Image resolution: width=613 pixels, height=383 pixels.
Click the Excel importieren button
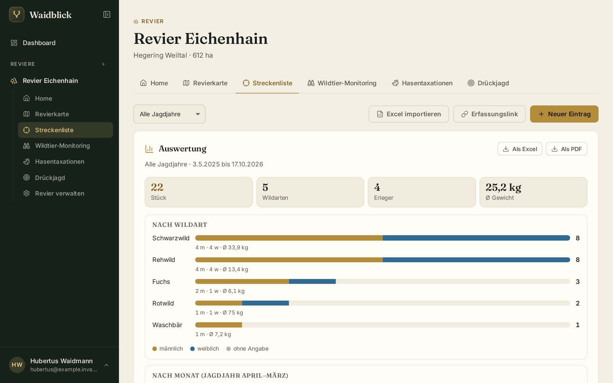tap(409, 114)
